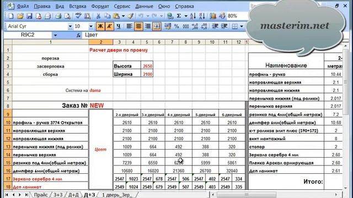Open the Arial Cyr font dropdown
Image resolution: width=353 pixels, height=198 pixels.
(x=70, y=26)
